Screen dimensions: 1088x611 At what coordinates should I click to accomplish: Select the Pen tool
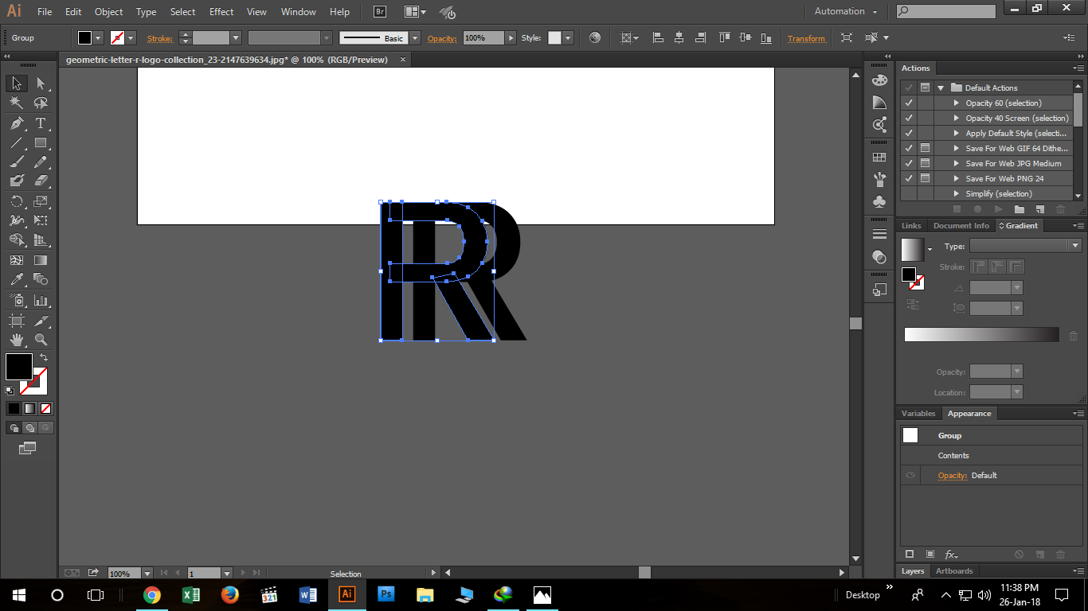pyautogui.click(x=16, y=123)
